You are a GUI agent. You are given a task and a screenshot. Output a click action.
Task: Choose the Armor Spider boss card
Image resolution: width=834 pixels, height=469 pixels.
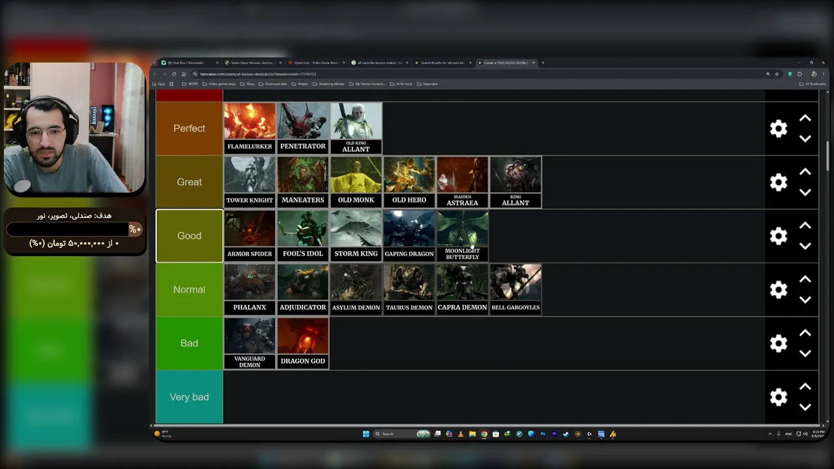coord(250,236)
